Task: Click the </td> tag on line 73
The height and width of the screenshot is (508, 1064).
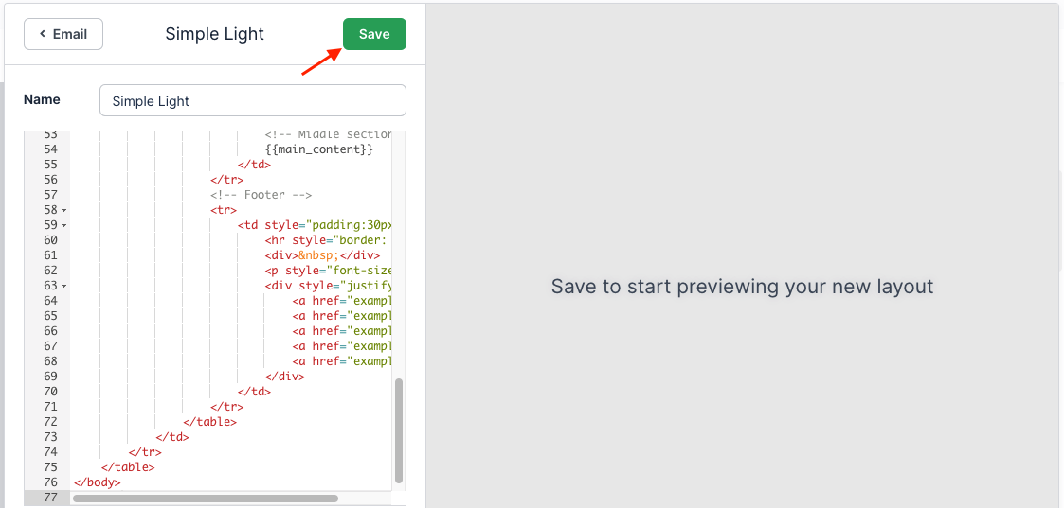Action: [x=172, y=437]
